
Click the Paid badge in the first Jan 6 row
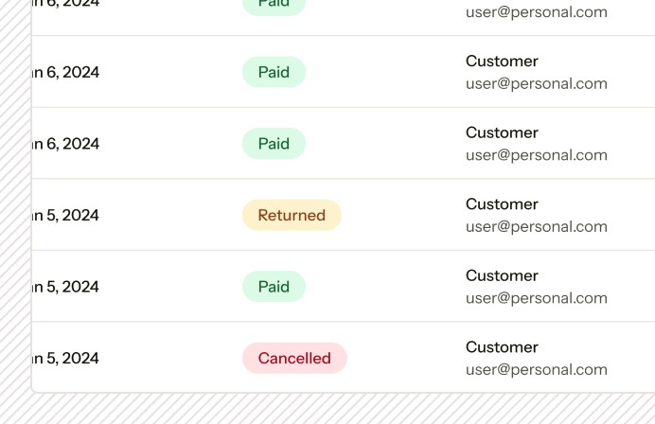click(x=274, y=72)
